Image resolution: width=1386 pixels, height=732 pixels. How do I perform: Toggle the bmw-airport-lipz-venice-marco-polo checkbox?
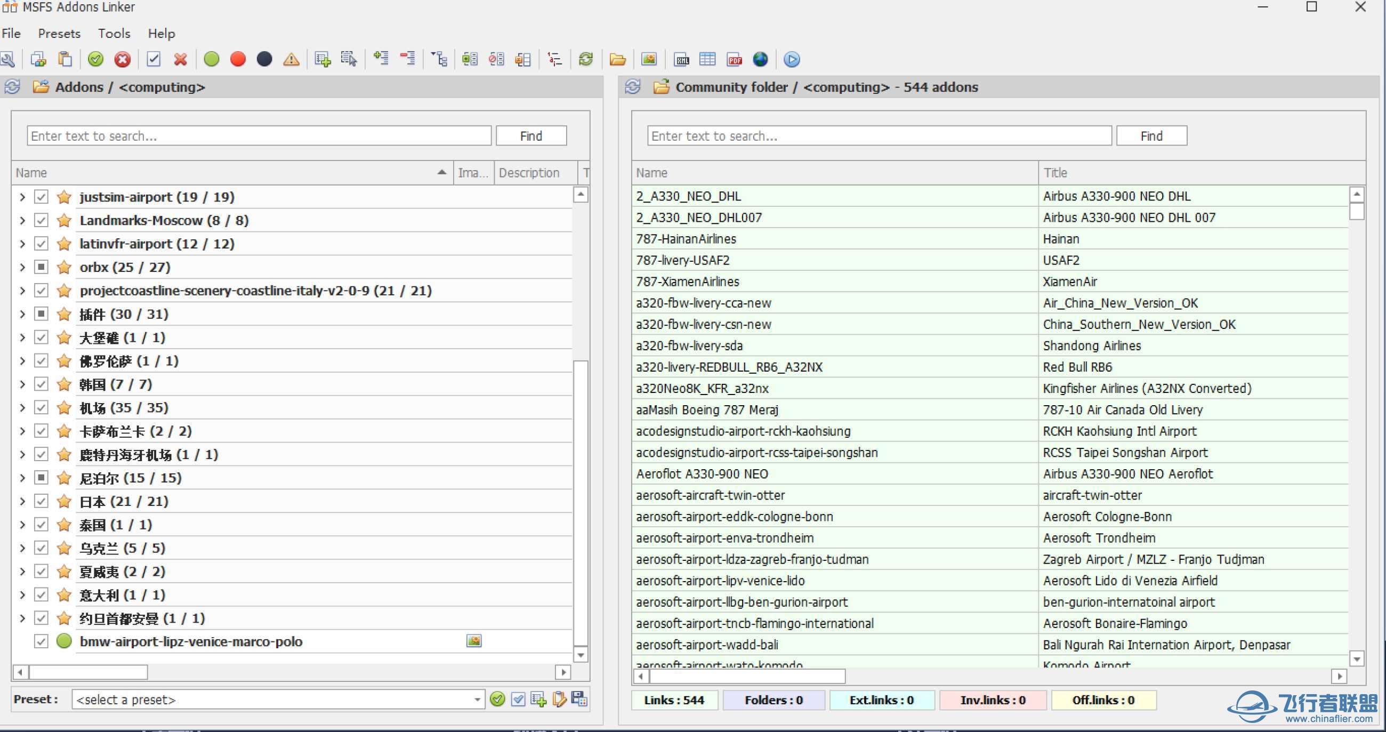pos(41,641)
